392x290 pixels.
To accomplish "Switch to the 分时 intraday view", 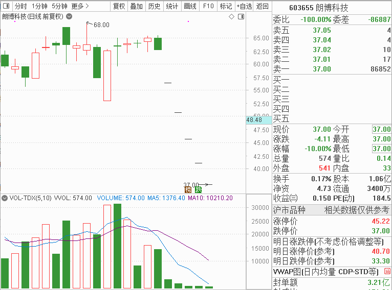I will 20,6.
